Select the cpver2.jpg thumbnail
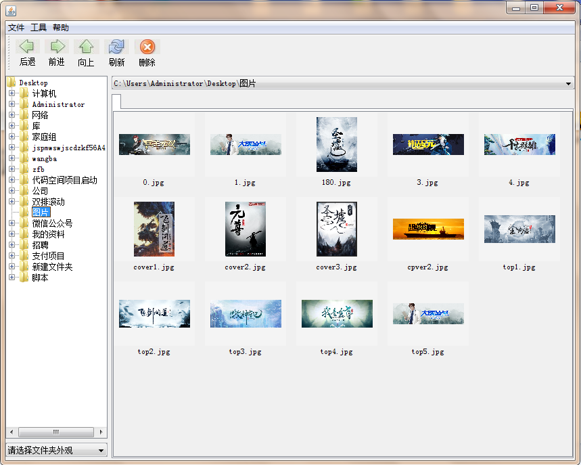Screen dimensions: 581x465 [x=428, y=229]
